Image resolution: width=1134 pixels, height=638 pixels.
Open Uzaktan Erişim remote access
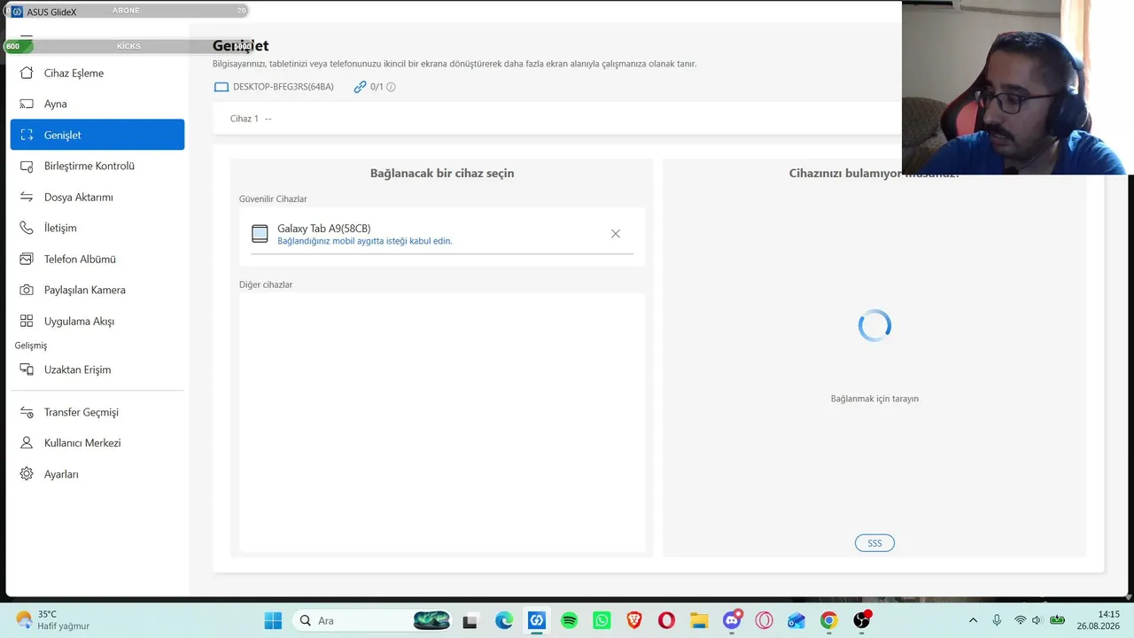(97, 370)
